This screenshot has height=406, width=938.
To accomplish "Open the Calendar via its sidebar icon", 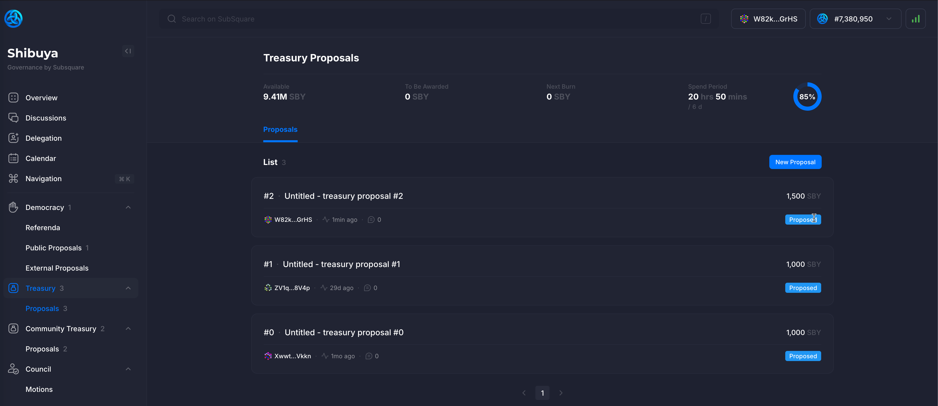I will point(13,158).
